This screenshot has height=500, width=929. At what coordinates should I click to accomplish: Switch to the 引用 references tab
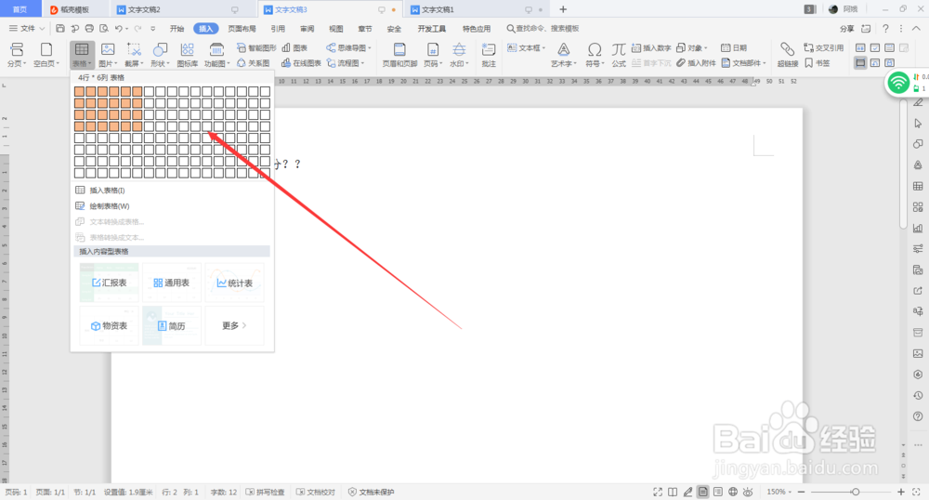tap(278, 29)
